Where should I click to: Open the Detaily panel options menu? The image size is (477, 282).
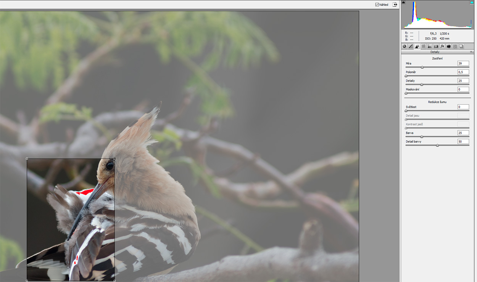pos(472,52)
